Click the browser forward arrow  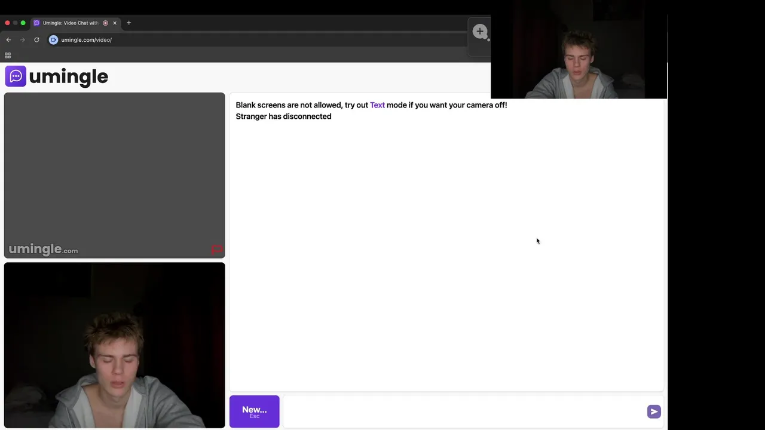[x=23, y=40]
